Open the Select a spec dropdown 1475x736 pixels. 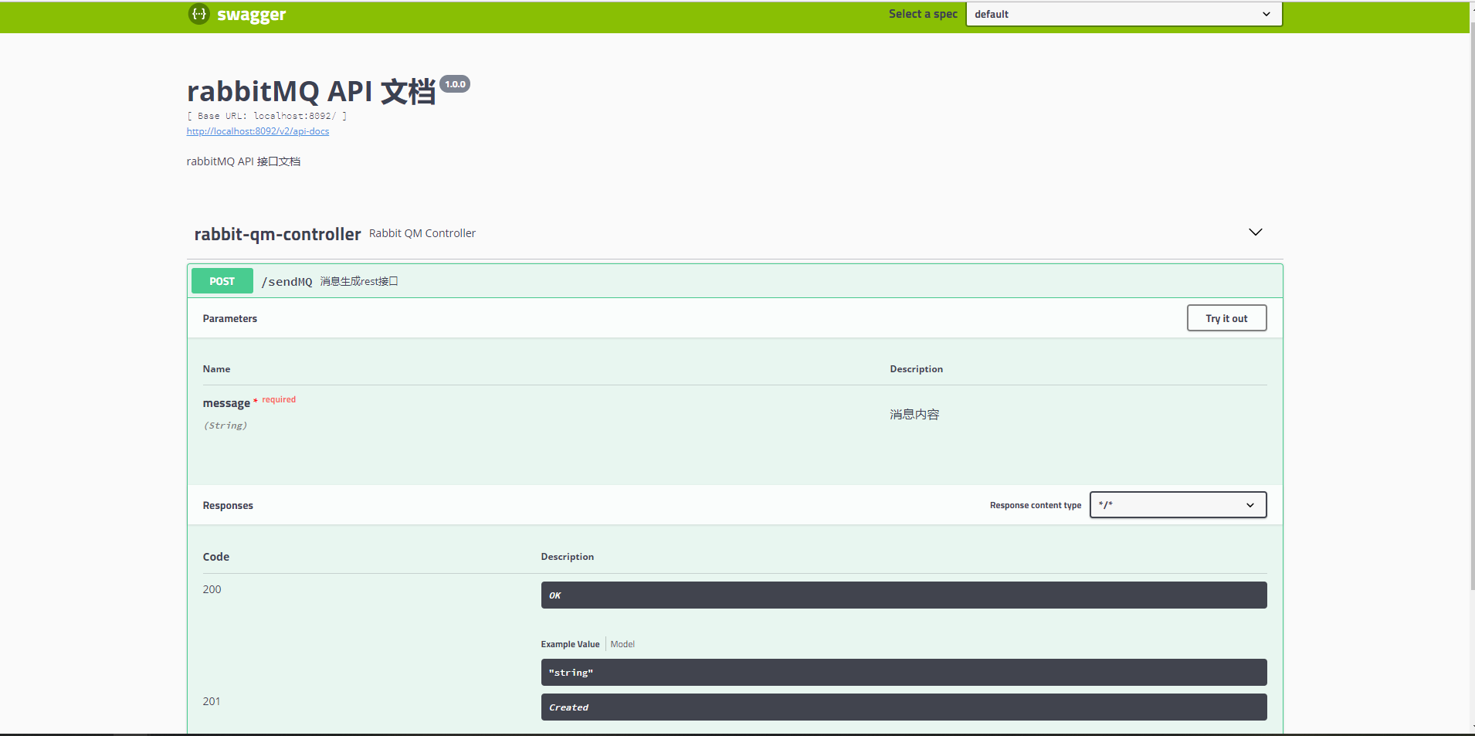pyautogui.click(x=1124, y=14)
